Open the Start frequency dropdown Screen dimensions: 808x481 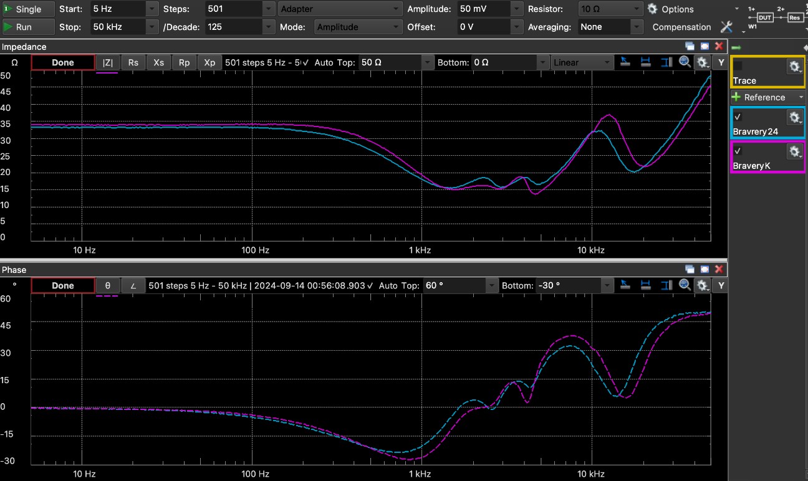153,9
